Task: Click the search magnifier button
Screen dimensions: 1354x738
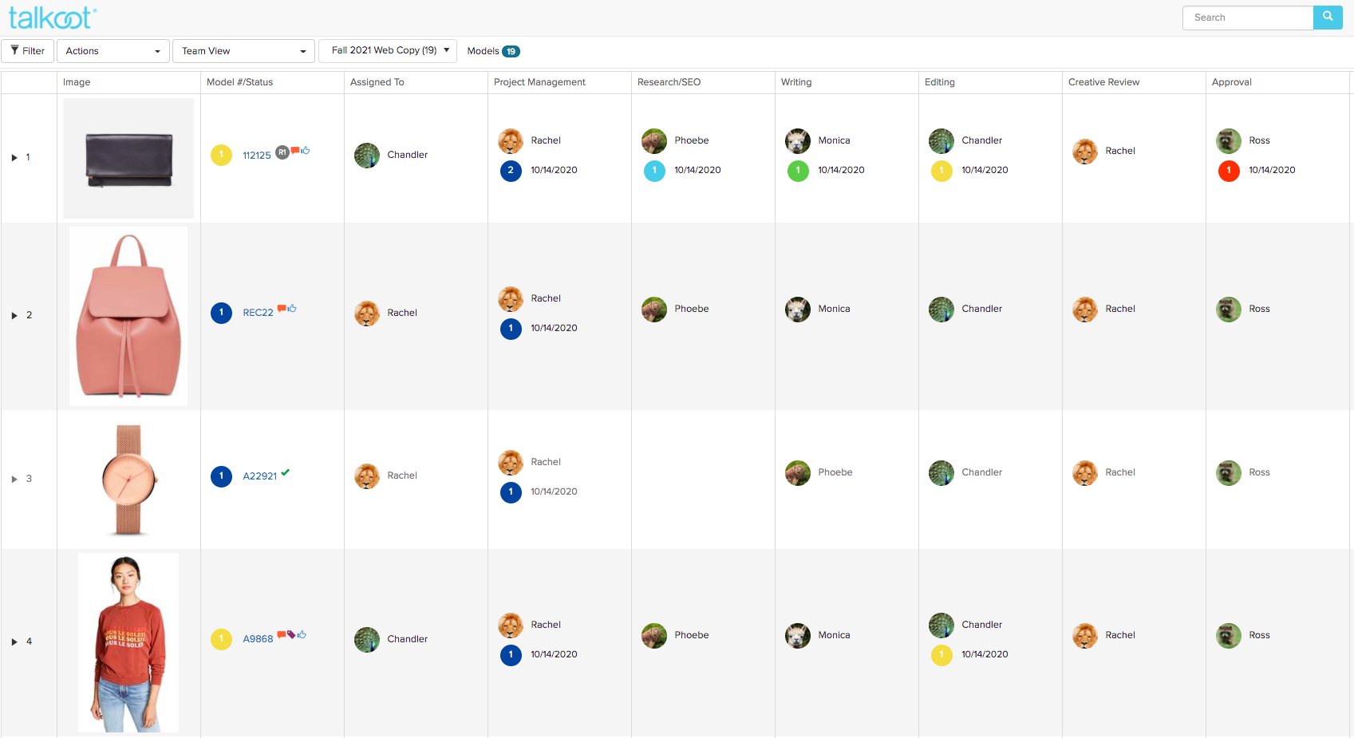Action: click(x=1328, y=17)
